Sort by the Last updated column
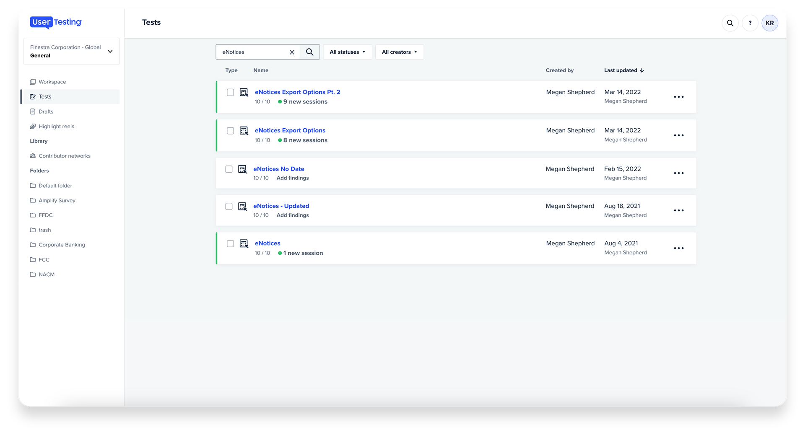This screenshot has height=435, width=805. click(x=624, y=70)
